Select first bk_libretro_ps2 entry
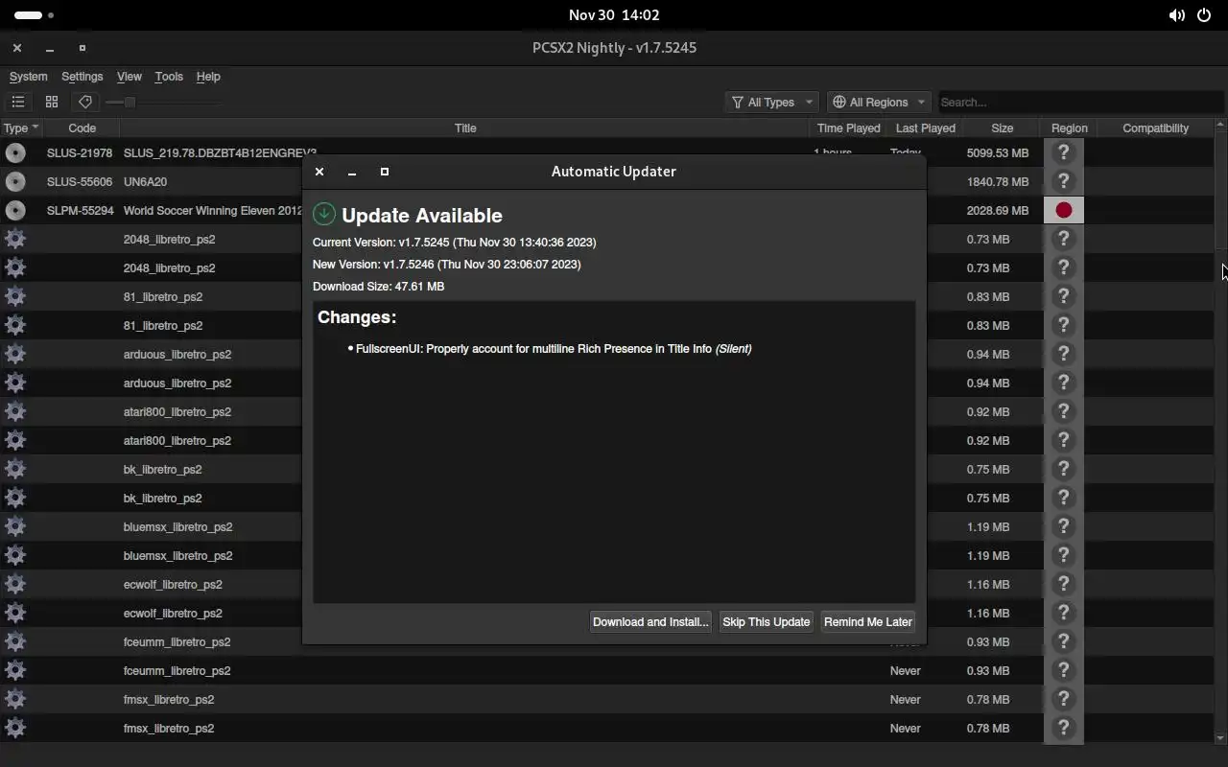Screen dimensions: 1228x767 [162, 469]
